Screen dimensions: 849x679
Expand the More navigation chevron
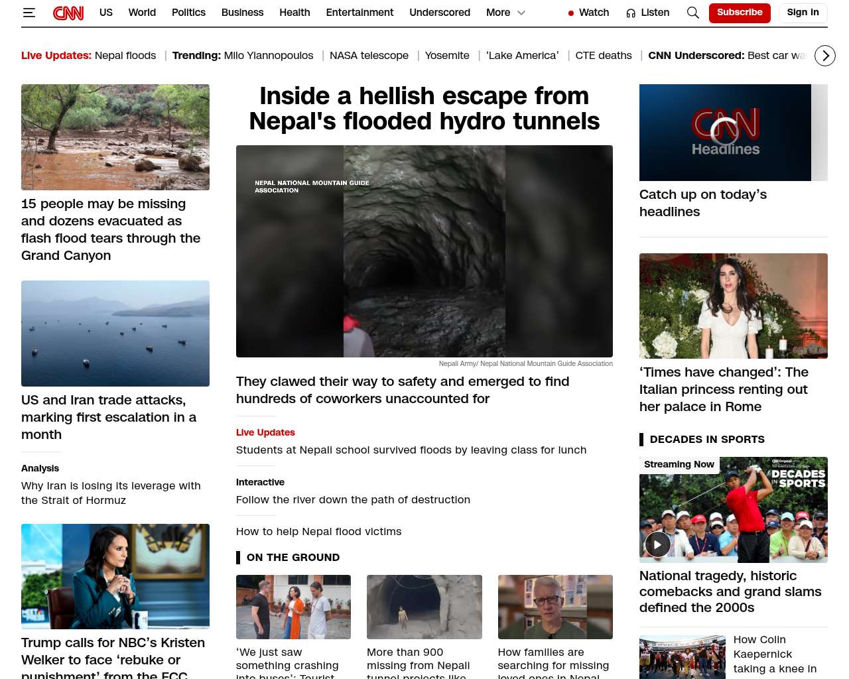[521, 13]
